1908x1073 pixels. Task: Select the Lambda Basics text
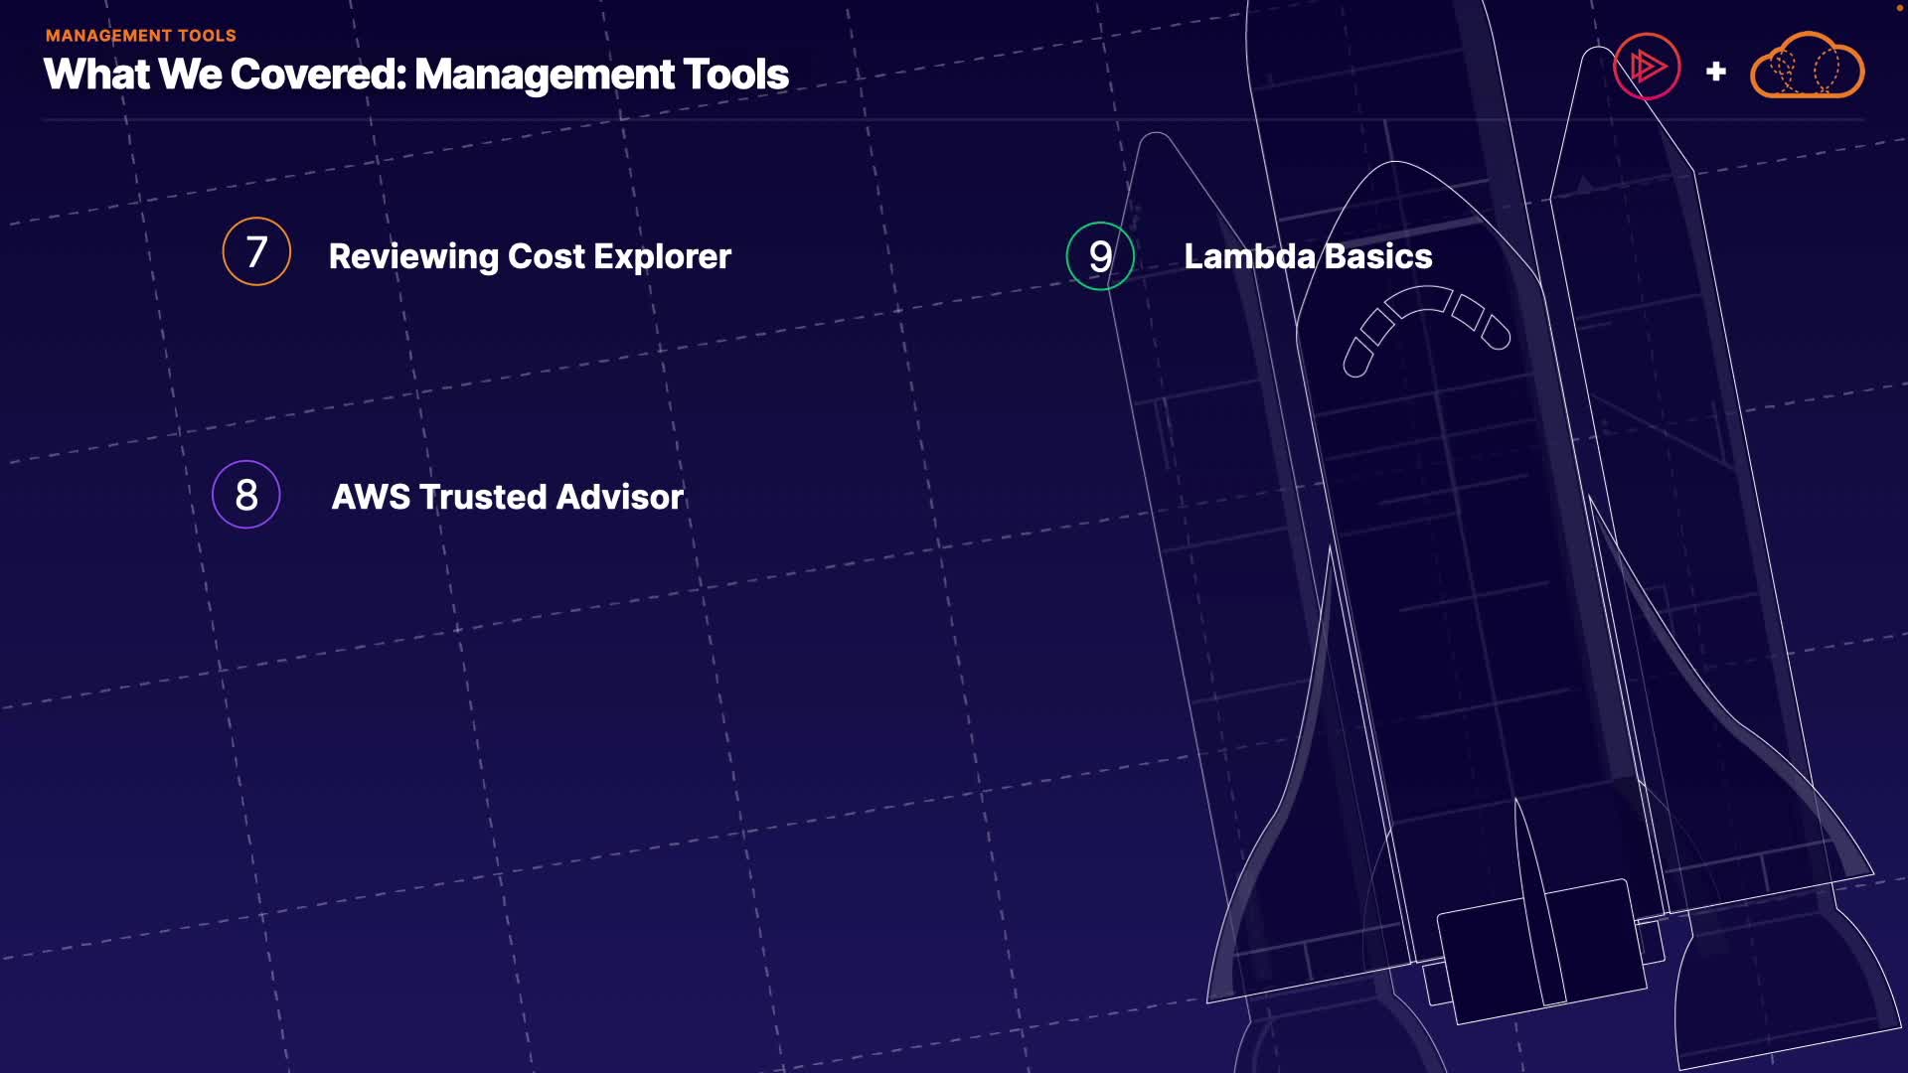point(1308,256)
